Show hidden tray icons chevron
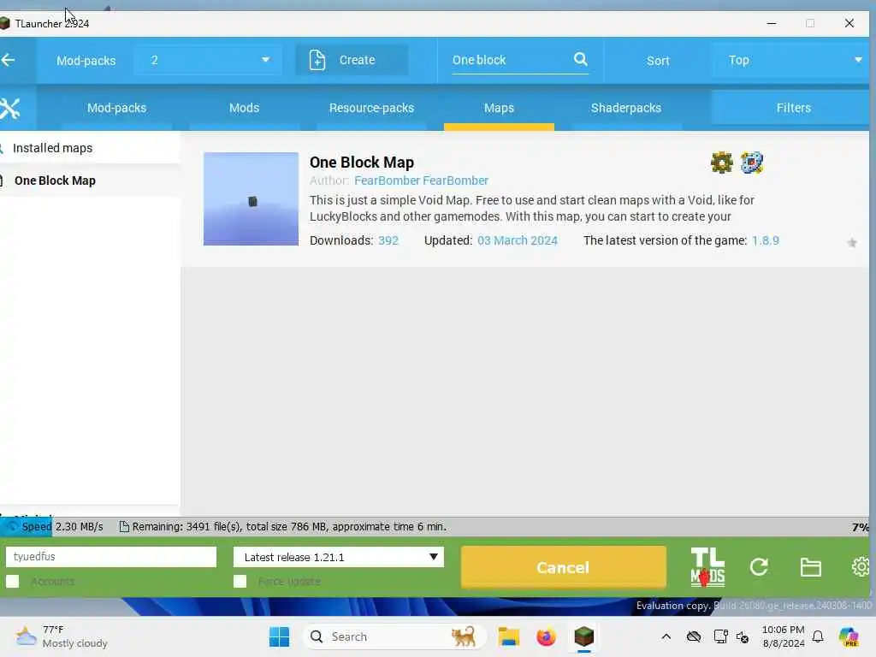 tap(666, 636)
